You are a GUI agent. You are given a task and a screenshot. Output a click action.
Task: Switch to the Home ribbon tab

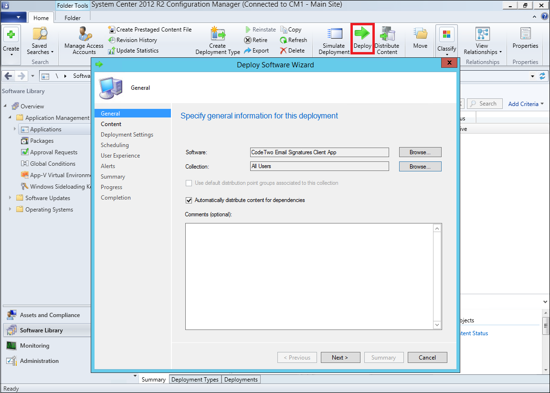pyautogui.click(x=41, y=18)
